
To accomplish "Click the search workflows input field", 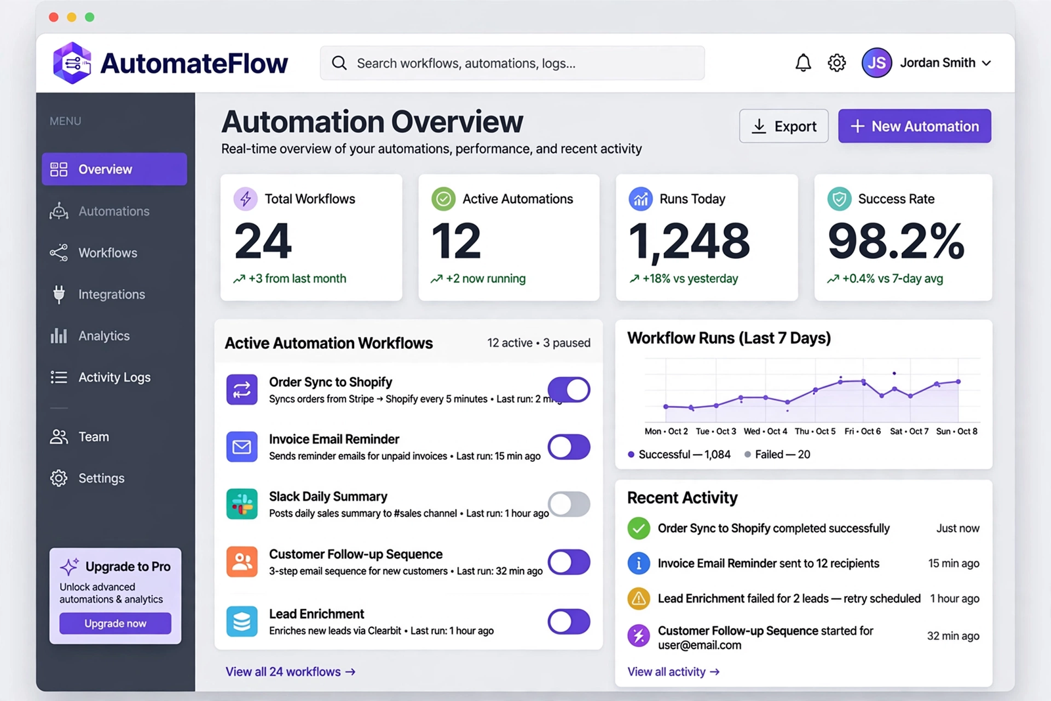I will 512,63.
